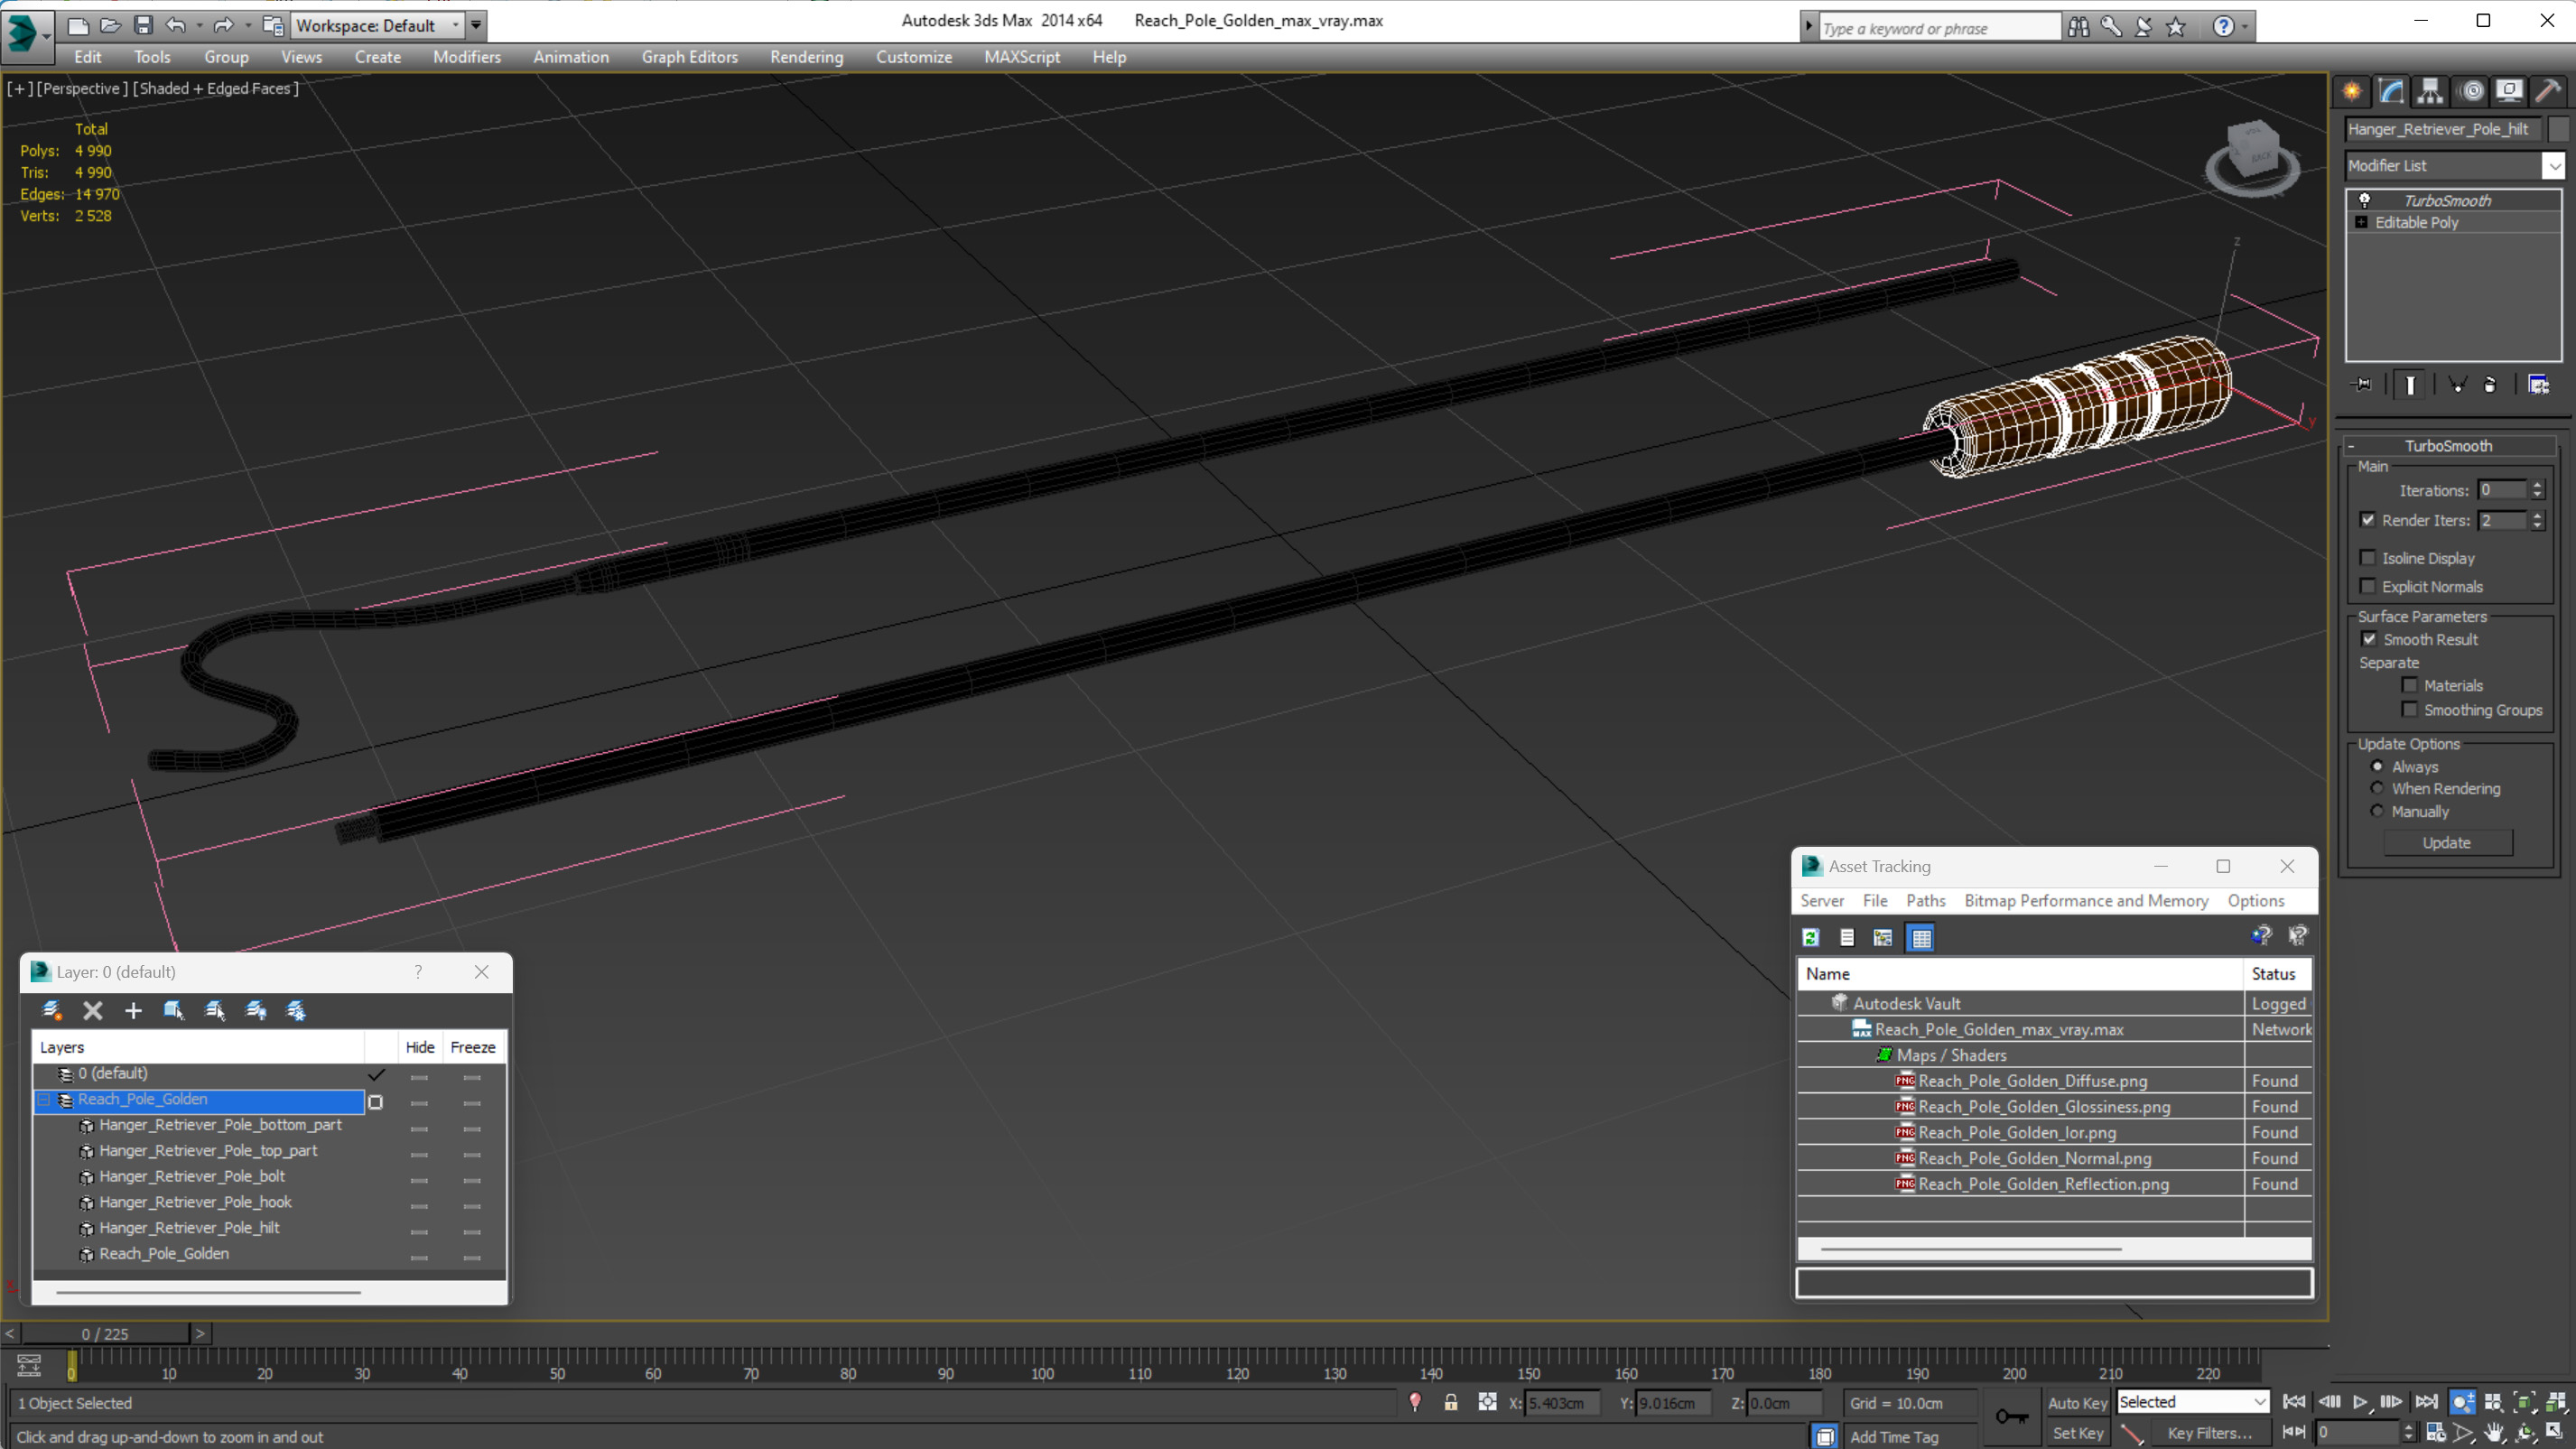Click the Open File folder icon
The height and width of the screenshot is (1449, 2576).
pos(110,25)
